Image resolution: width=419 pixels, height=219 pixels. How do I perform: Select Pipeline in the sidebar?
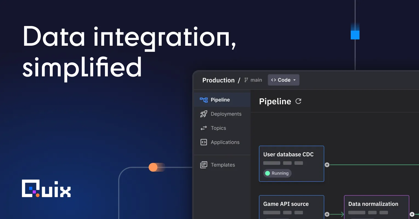(x=222, y=100)
